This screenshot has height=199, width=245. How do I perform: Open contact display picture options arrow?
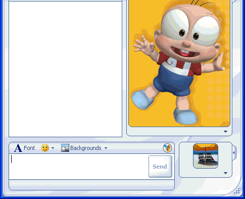226,132
